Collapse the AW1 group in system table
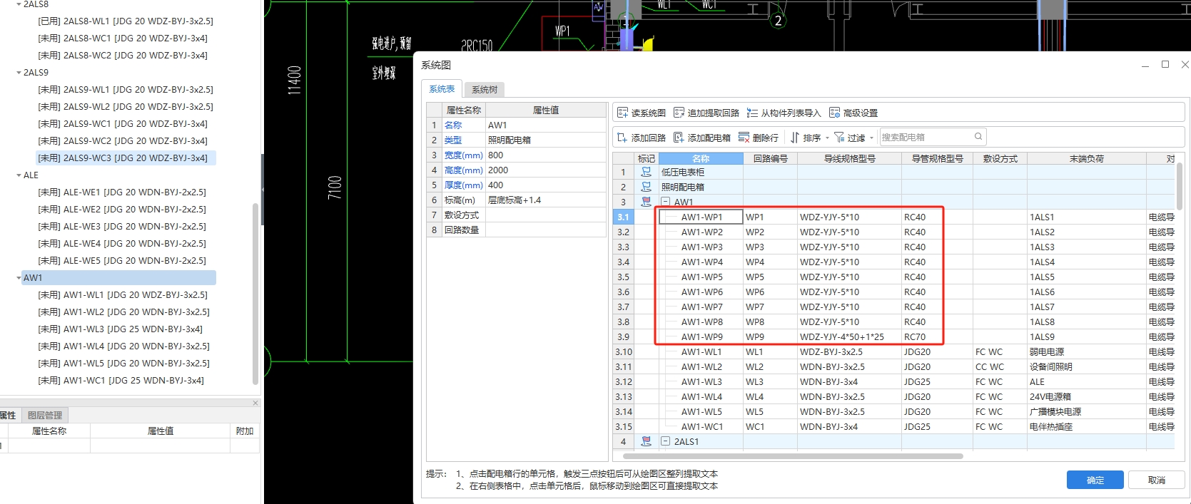 click(x=665, y=202)
